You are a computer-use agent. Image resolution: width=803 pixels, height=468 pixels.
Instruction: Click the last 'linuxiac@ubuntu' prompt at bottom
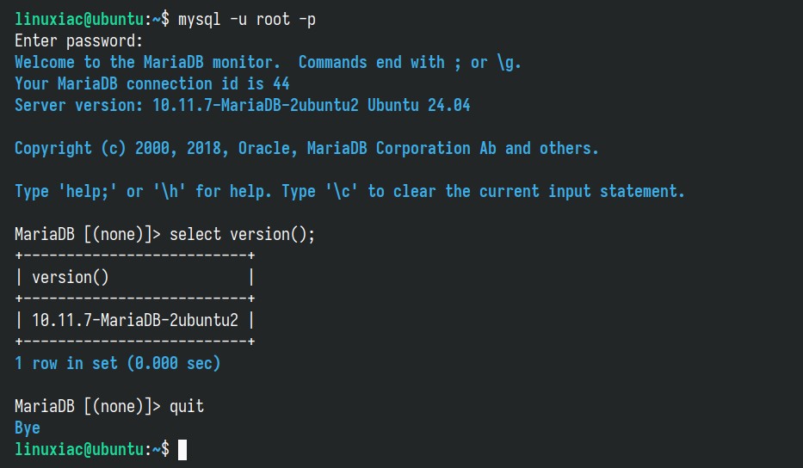79,450
